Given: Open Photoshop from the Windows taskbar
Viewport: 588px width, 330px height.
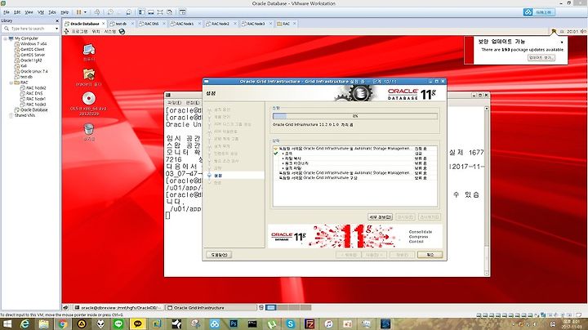Looking at the screenshot, I should [234, 323].
